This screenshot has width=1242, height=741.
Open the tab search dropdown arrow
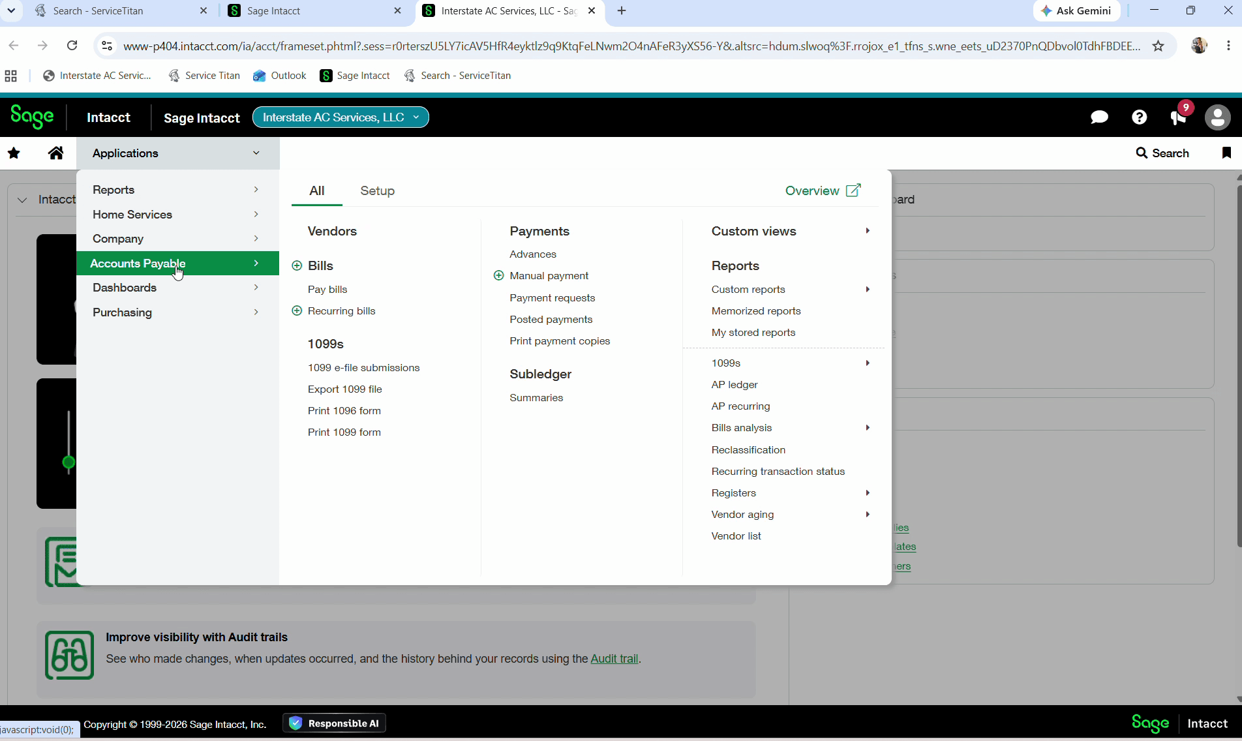(11, 10)
